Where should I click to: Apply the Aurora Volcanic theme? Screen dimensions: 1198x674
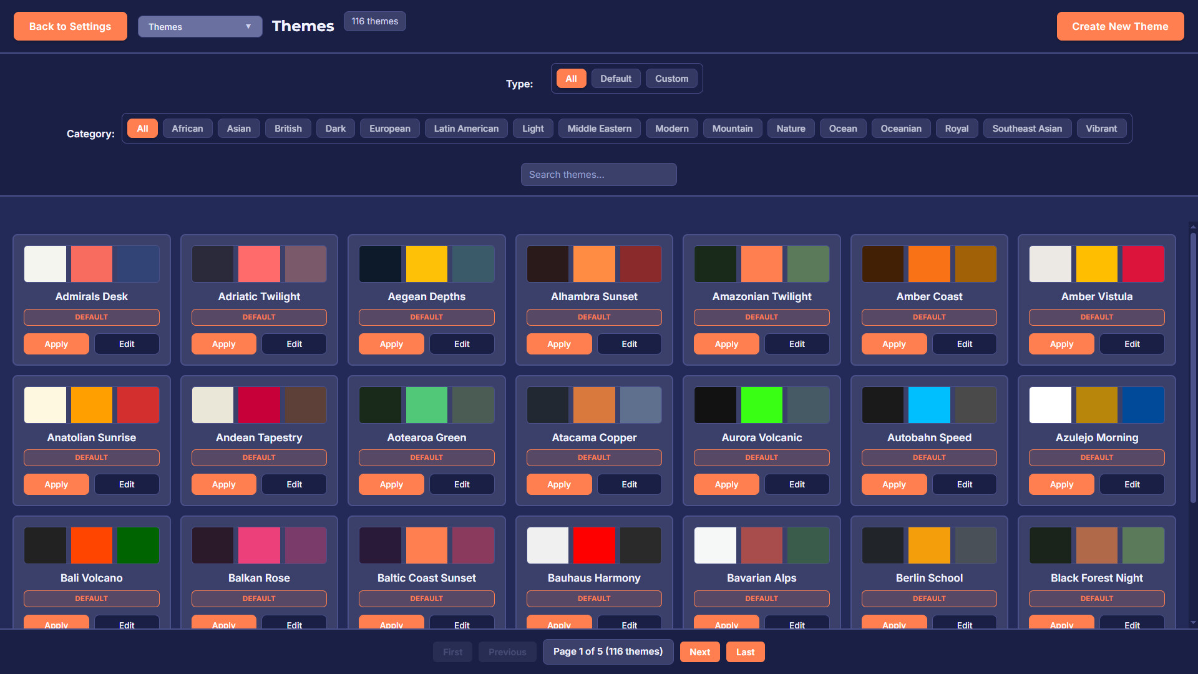pos(726,484)
